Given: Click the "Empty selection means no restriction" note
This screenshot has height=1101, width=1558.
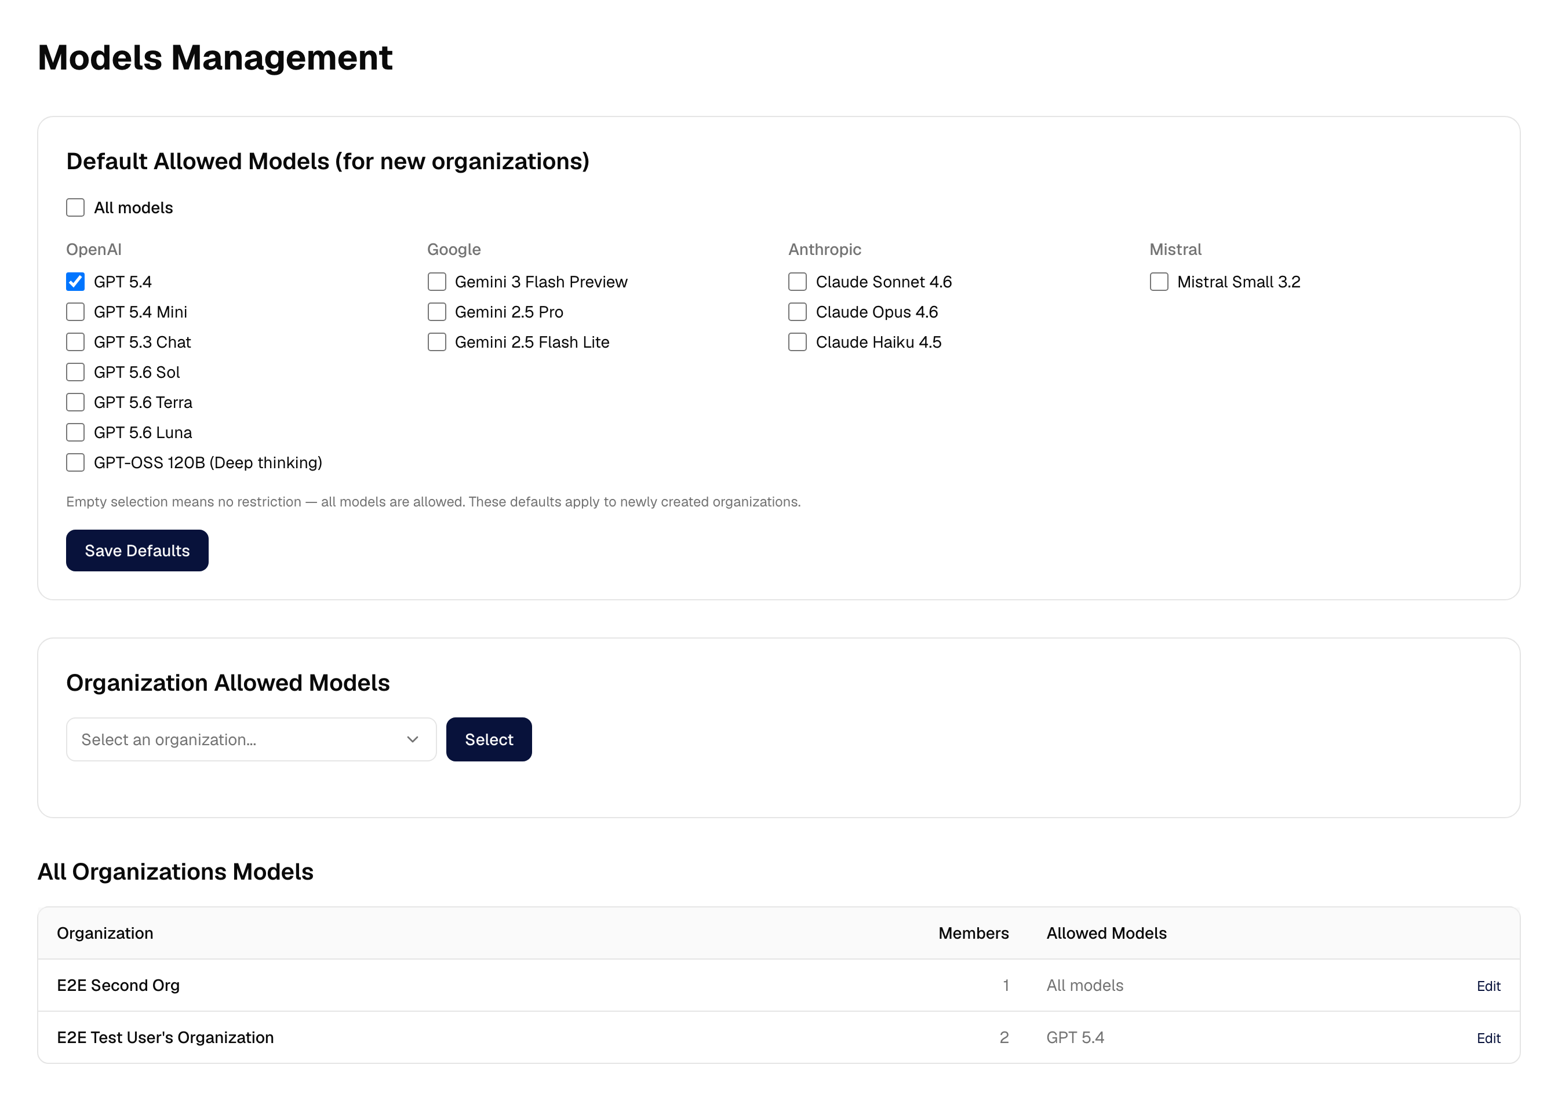Looking at the screenshot, I should click(434, 502).
